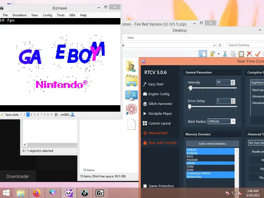This screenshot has width=264, height=198.
Task: Select ROM memory domain
Action: click(210, 170)
